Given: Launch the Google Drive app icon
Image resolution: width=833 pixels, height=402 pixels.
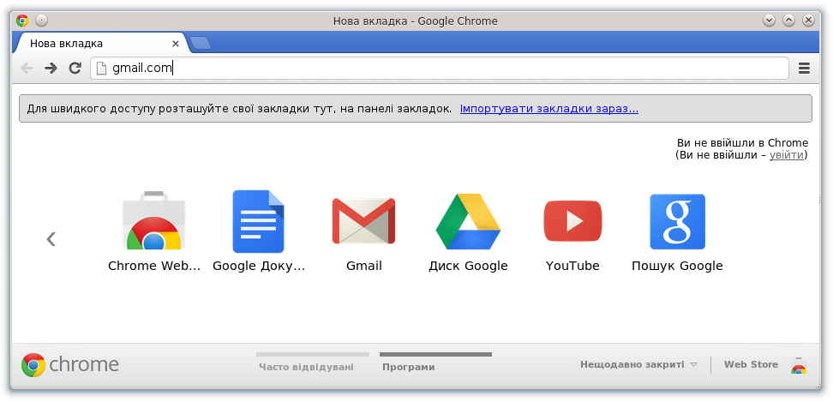Looking at the screenshot, I should (x=468, y=221).
